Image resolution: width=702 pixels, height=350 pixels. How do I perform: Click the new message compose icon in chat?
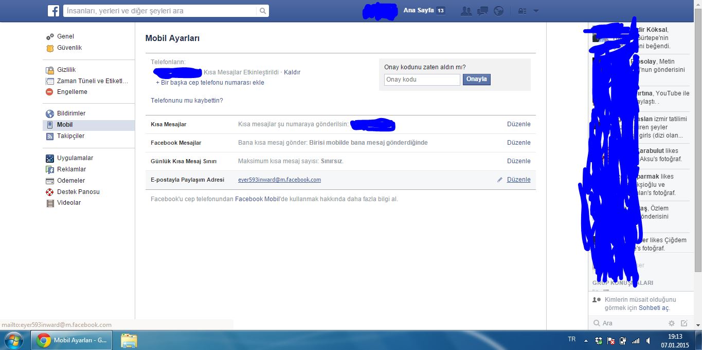tap(684, 323)
